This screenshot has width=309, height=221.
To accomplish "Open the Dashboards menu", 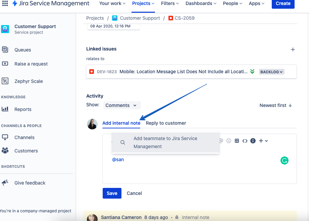I will pos(201,4).
